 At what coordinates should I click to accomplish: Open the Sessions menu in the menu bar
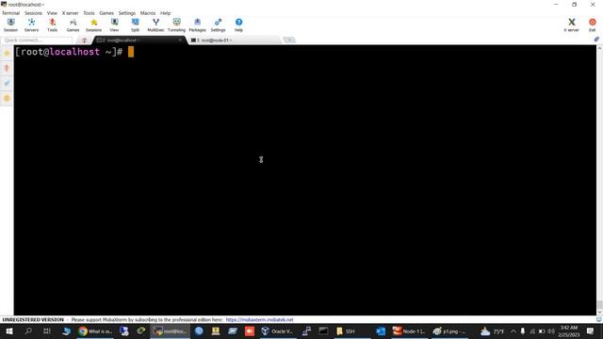(34, 13)
